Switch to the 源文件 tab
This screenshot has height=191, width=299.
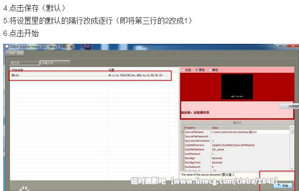24,63
